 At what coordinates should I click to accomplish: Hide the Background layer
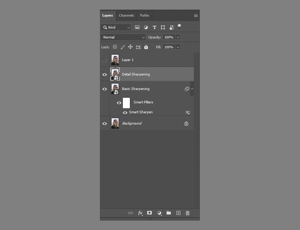[x=104, y=123]
